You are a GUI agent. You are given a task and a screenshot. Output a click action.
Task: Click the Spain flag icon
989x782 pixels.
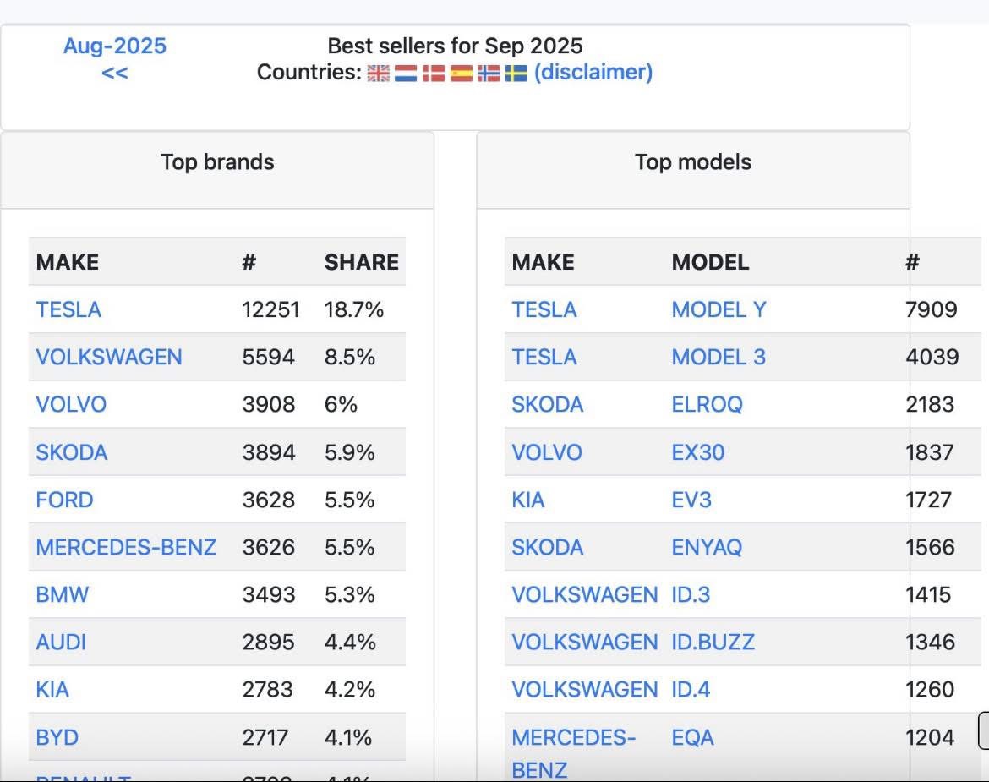coord(462,74)
